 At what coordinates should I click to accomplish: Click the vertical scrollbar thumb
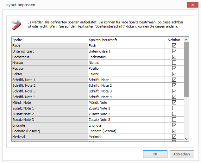tap(186, 70)
